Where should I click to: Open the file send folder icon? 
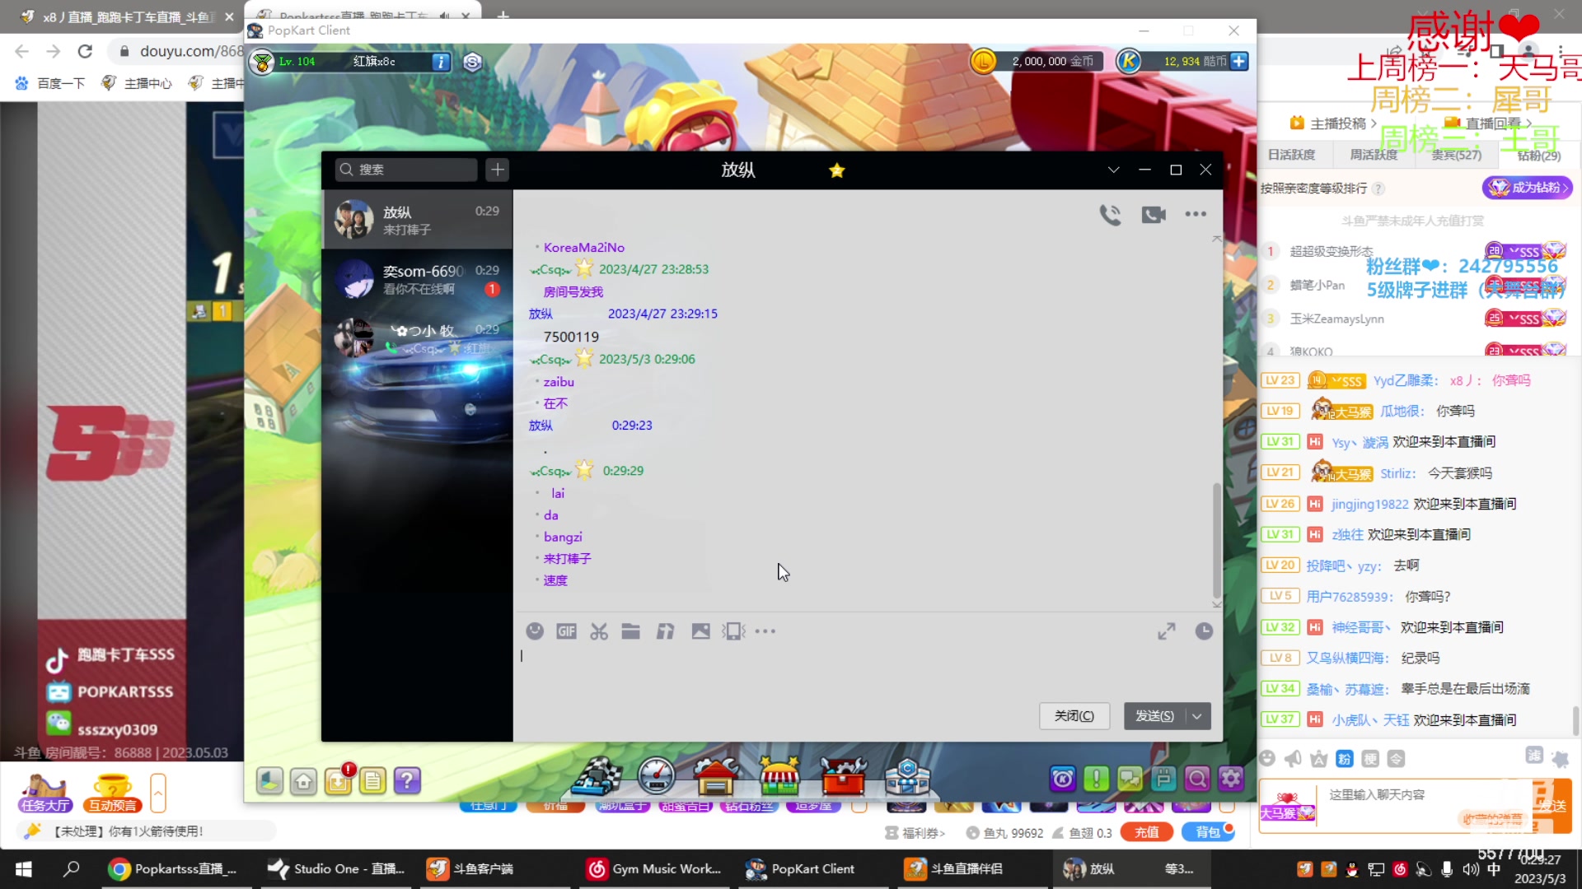[x=631, y=631]
